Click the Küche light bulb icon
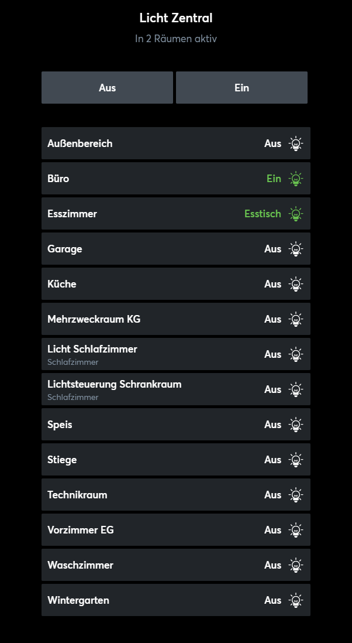The image size is (352, 643). (296, 284)
